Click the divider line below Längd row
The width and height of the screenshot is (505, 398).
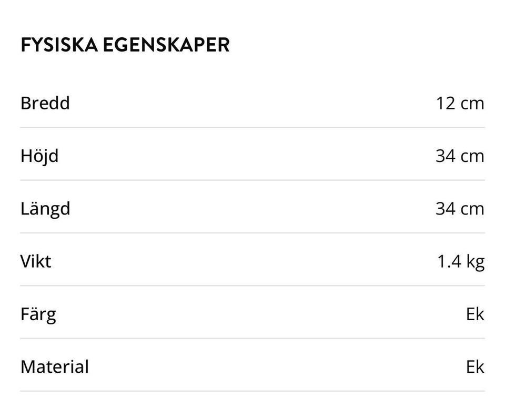pyautogui.click(x=252, y=233)
